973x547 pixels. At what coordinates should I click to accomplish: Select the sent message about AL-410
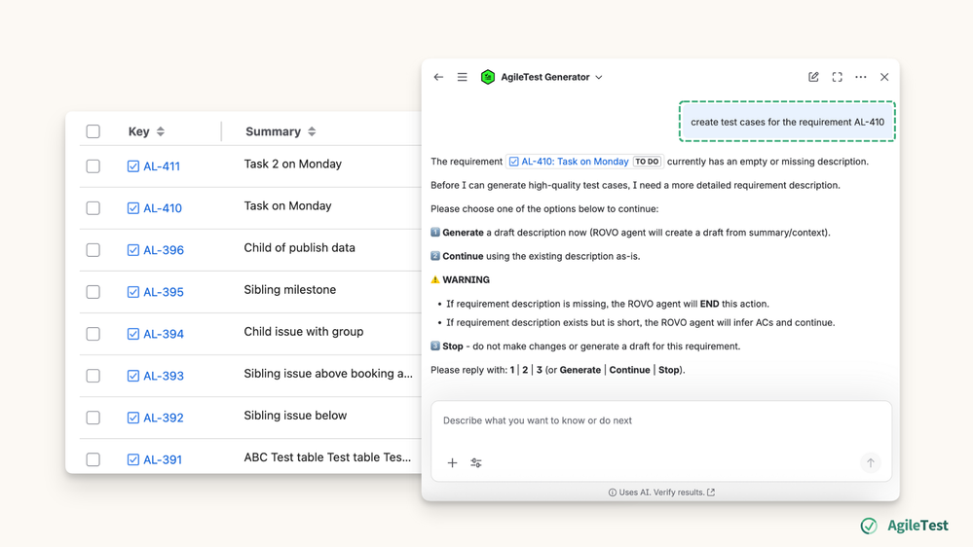788,122
